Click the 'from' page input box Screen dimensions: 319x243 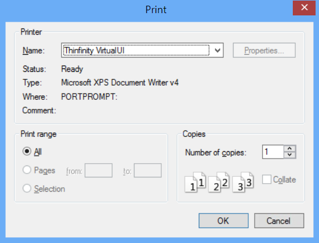point(99,171)
